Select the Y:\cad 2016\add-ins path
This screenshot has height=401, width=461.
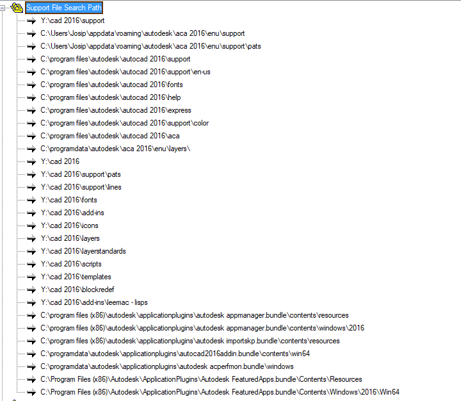pyautogui.click(x=72, y=213)
